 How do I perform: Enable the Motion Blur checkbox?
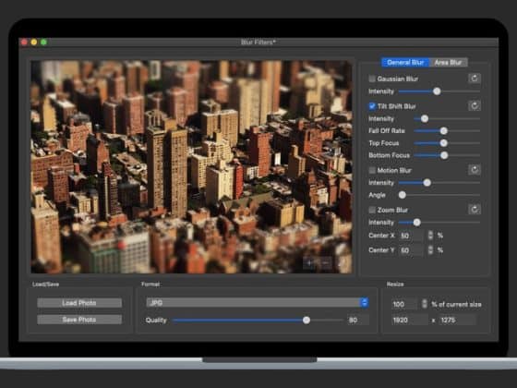pyautogui.click(x=372, y=170)
